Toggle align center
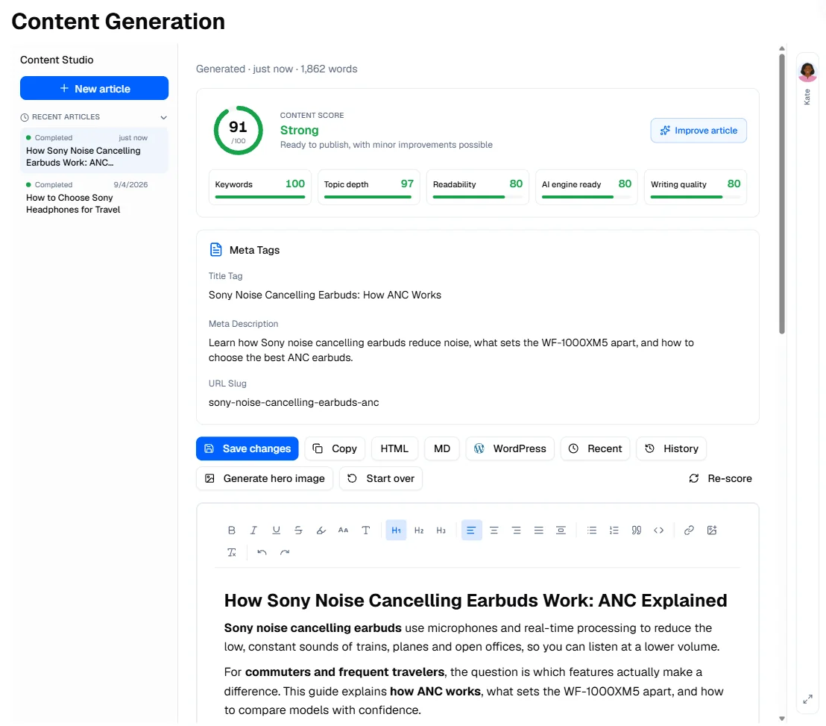 [494, 530]
